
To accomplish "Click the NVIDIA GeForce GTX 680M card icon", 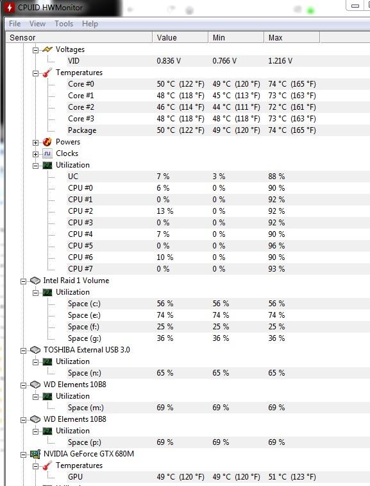I will point(35,455).
